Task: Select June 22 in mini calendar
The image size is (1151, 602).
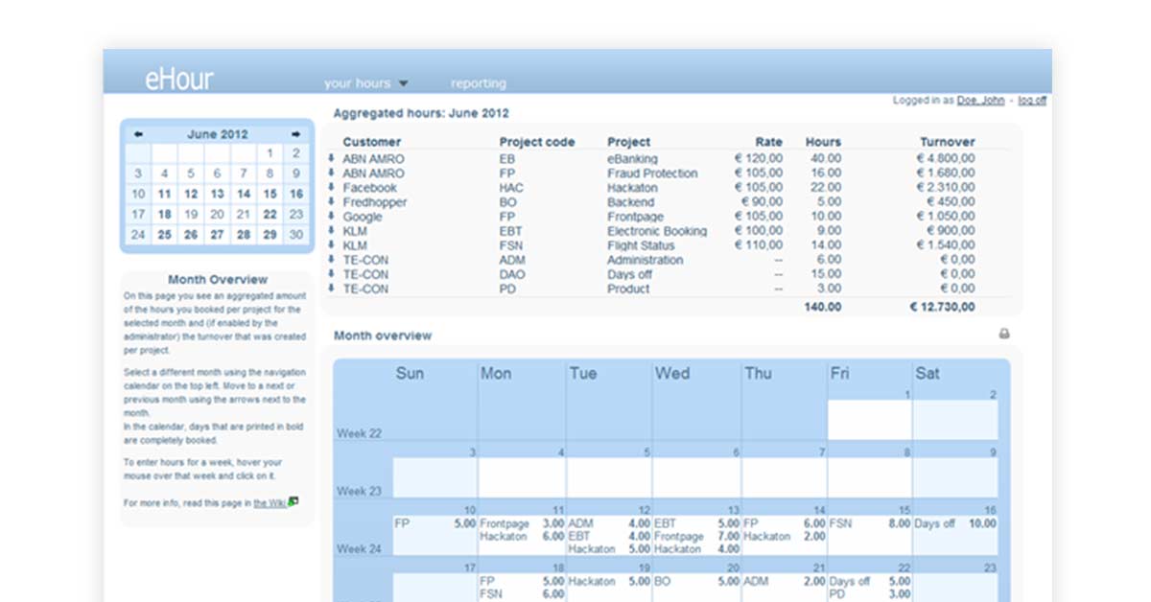Action: pos(270,215)
